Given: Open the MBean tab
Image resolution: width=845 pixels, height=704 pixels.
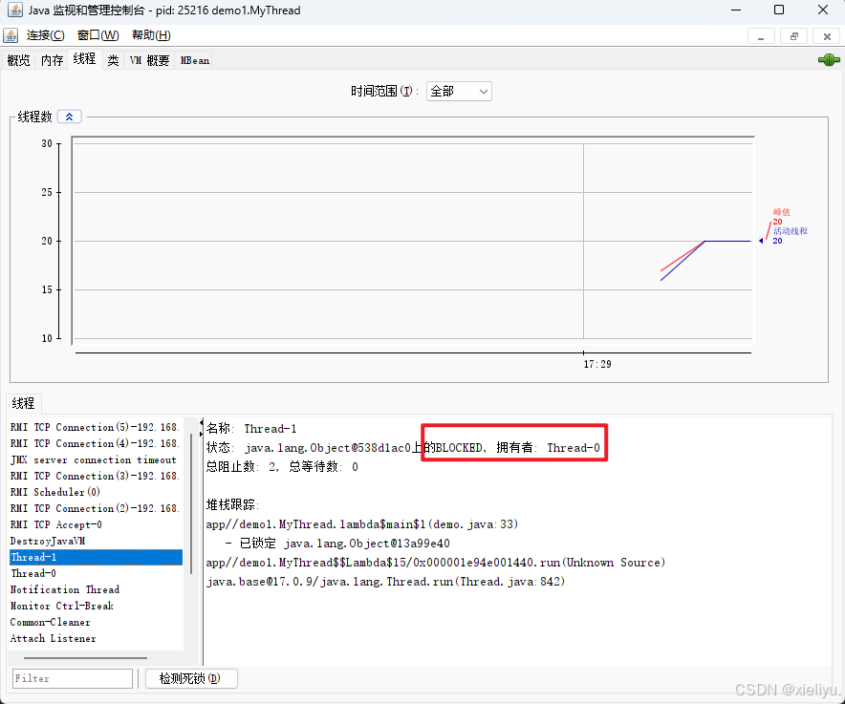Looking at the screenshot, I should point(195,60).
